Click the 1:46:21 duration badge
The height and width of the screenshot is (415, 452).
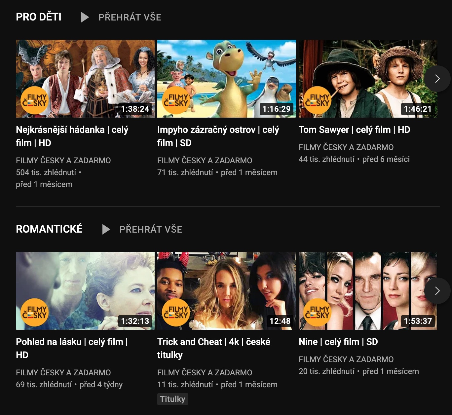(418, 109)
